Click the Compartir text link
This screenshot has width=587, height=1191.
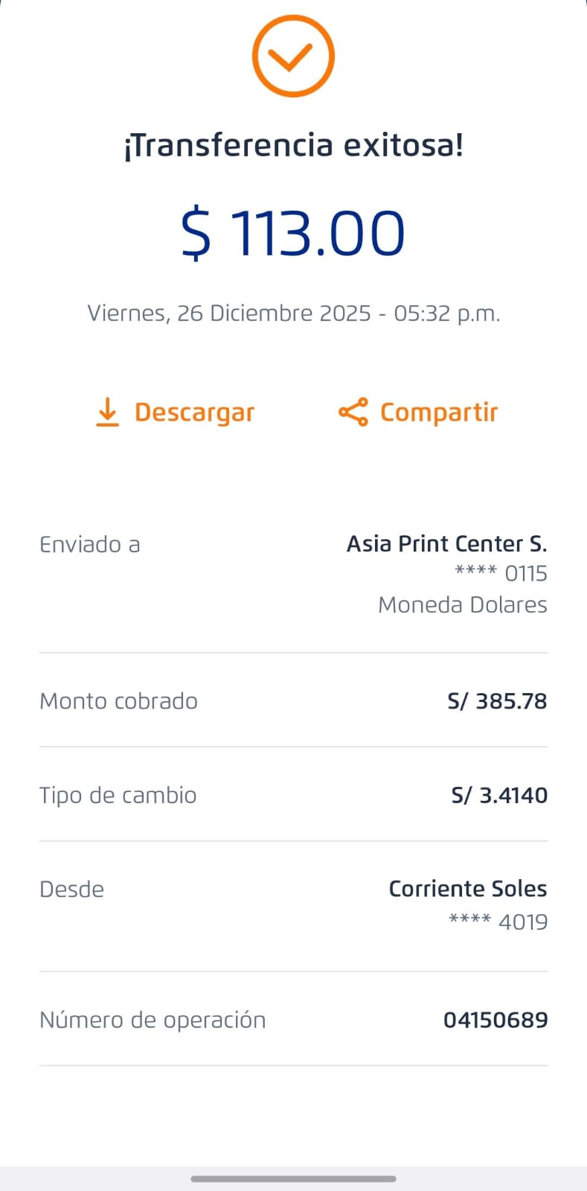[x=439, y=412]
